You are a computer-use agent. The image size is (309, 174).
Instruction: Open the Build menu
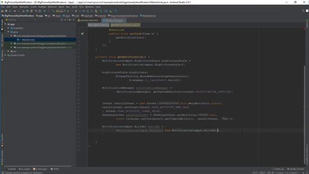click(61, 7)
